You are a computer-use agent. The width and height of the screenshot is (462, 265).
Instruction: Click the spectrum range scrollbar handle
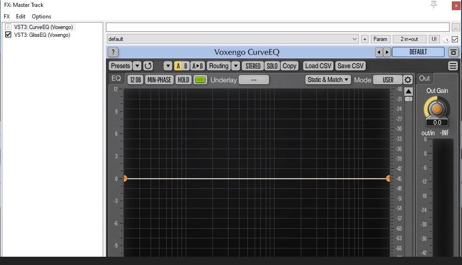[x=409, y=99]
